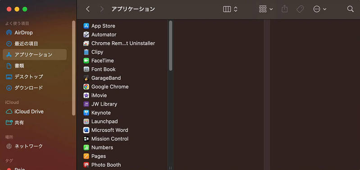Image resolution: width=360 pixels, height=170 pixels.
Task: Go forward with the right chevron
Action: pyautogui.click(x=102, y=9)
